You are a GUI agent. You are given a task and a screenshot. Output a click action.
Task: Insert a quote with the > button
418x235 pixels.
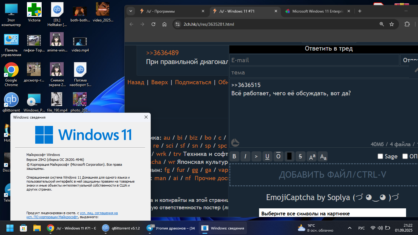[256, 156]
